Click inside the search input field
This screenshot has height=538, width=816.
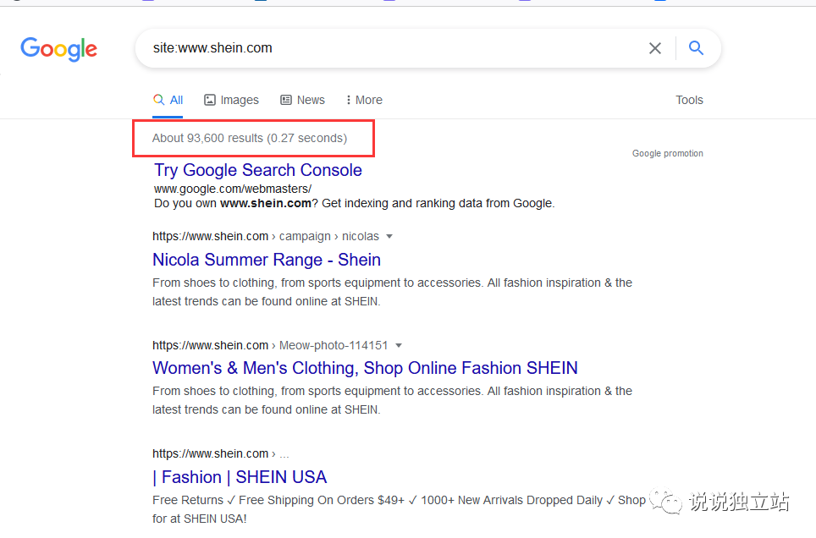coord(381,48)
